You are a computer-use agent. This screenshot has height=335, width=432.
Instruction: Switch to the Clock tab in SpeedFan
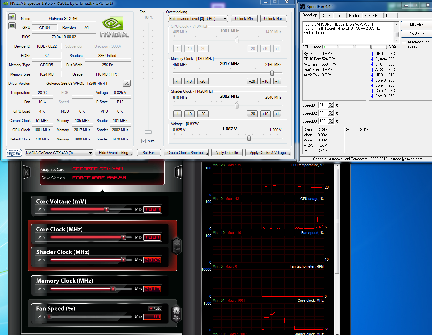tap(326, 16)
